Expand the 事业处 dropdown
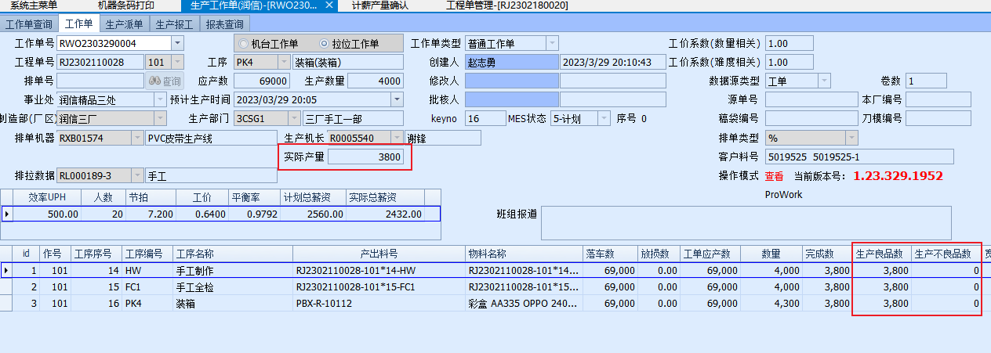 pos(160,99)
